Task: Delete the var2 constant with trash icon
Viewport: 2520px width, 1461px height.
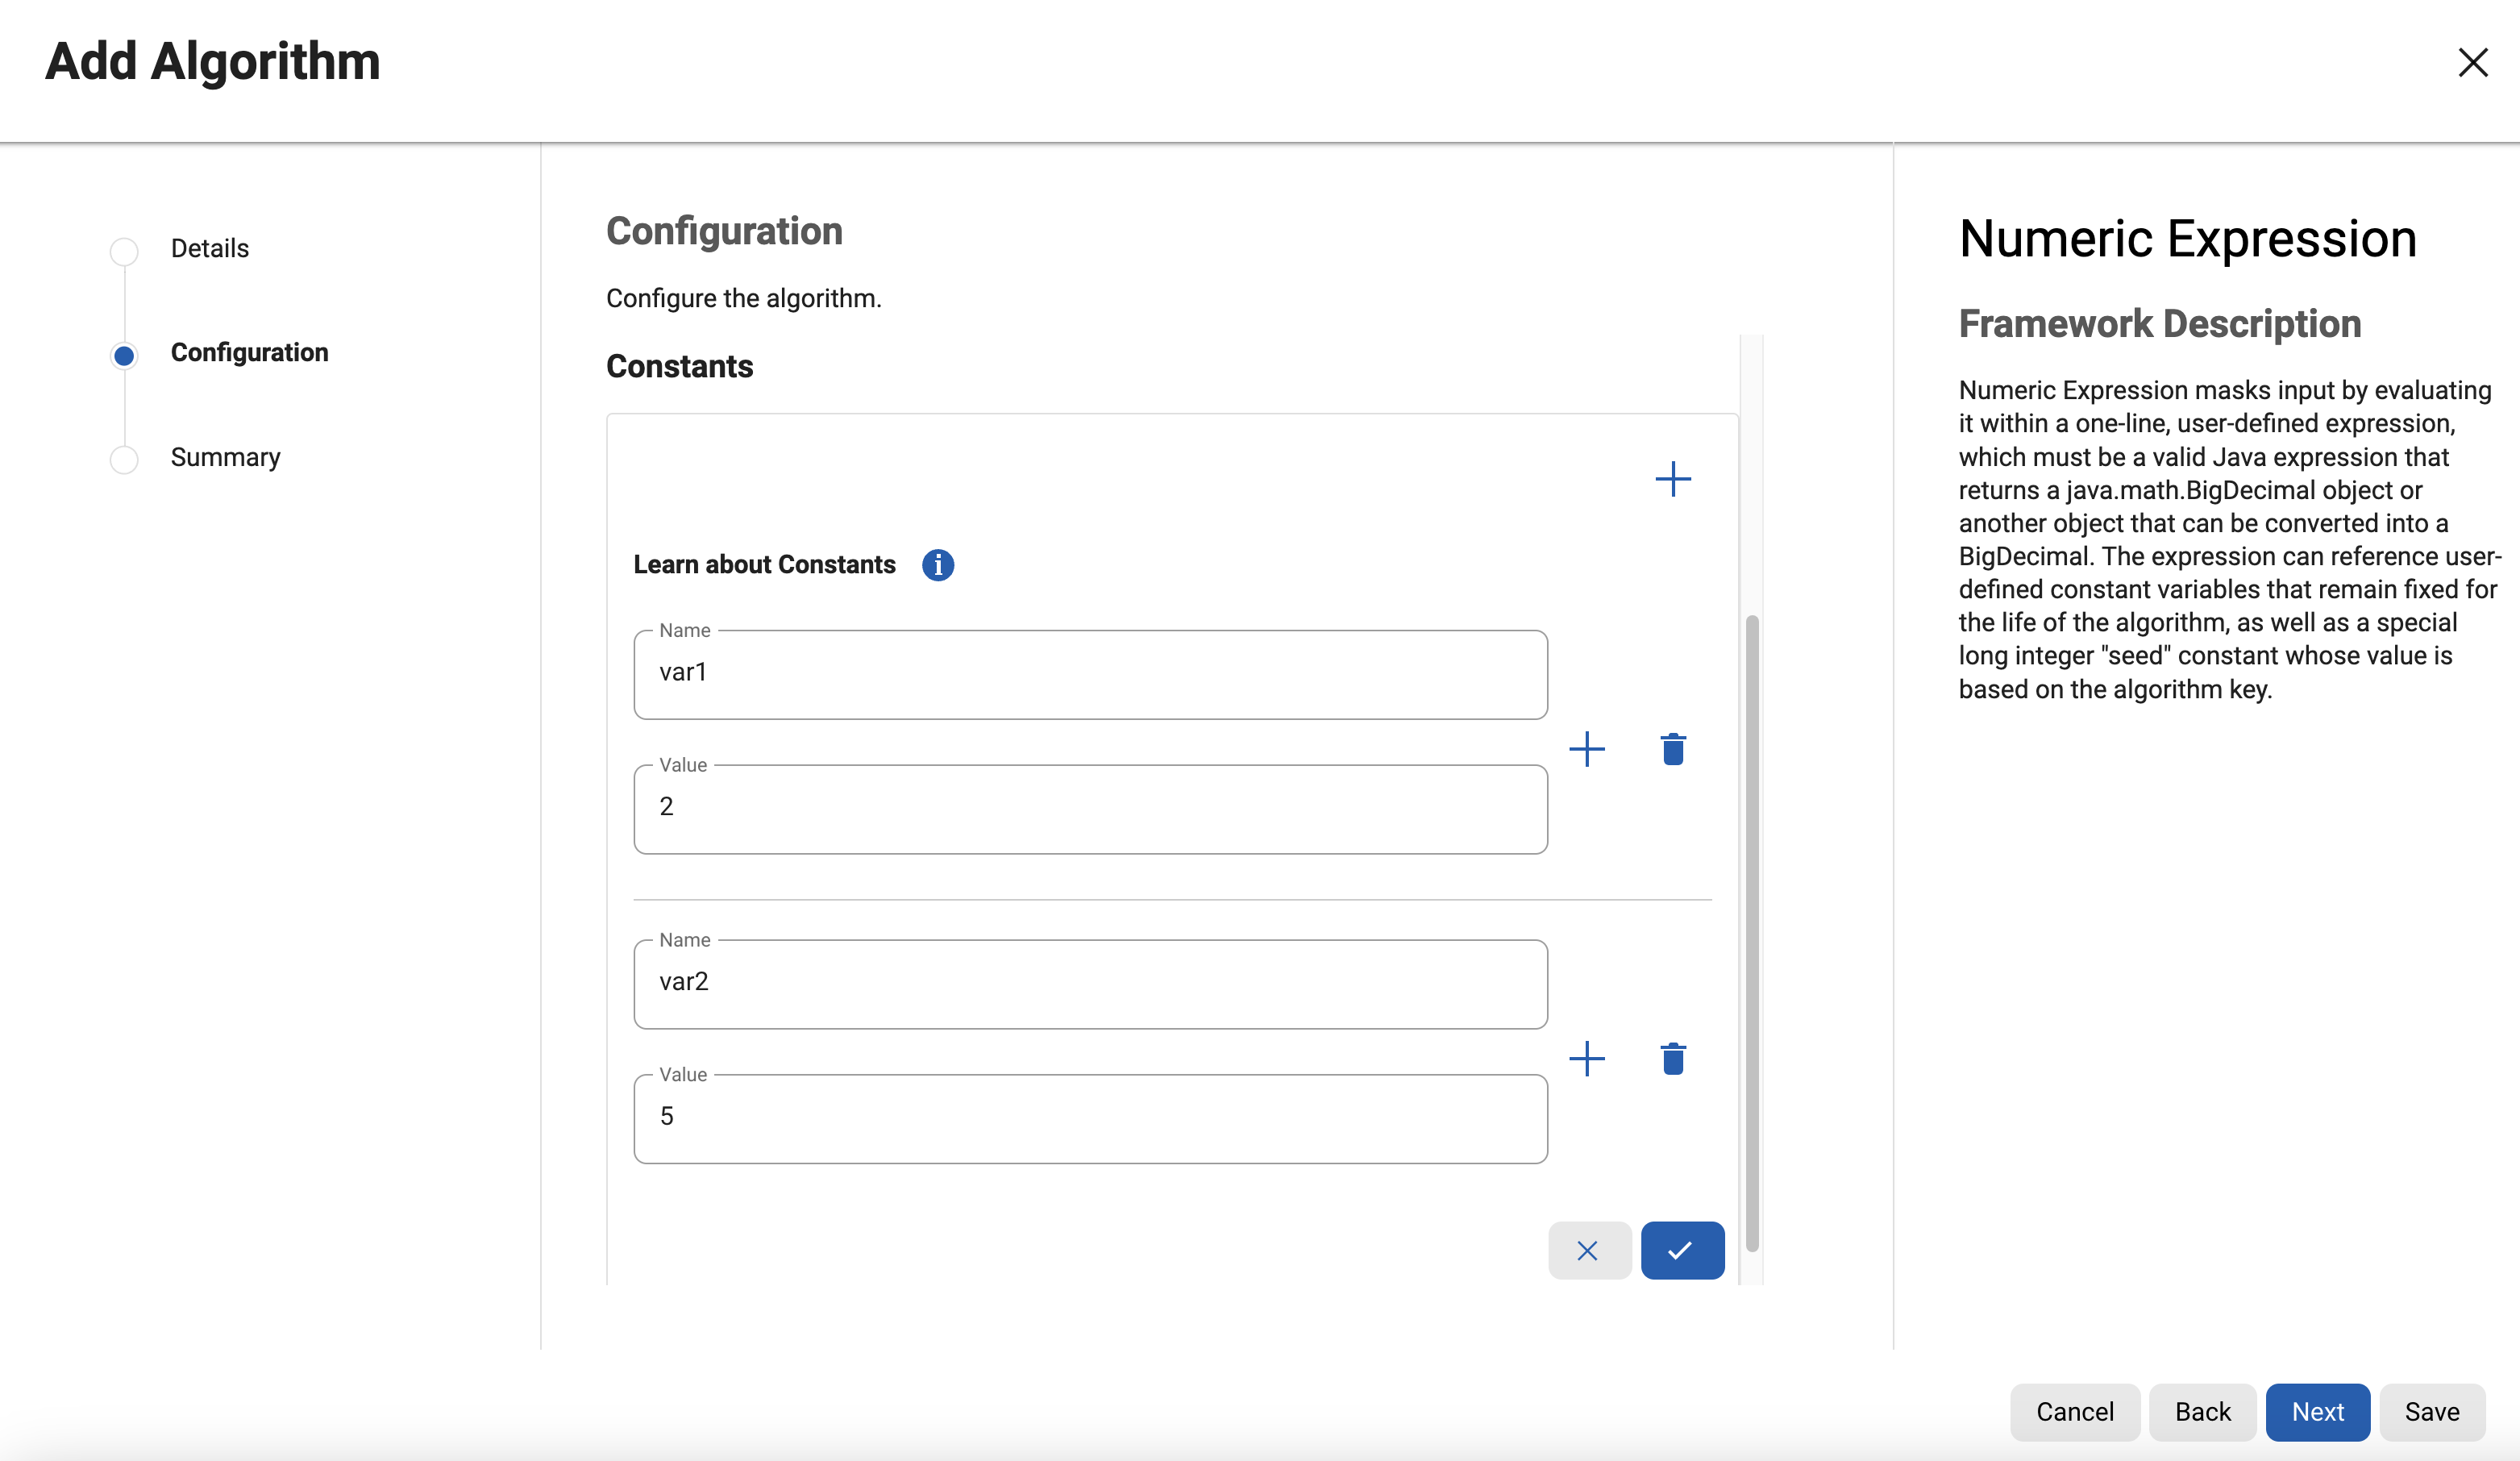Action: click(1673, 1058)
